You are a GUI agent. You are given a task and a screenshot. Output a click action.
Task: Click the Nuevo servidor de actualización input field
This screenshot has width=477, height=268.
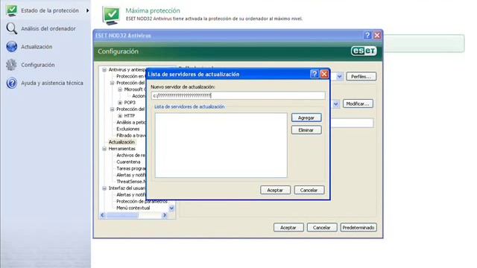[238, 95]
